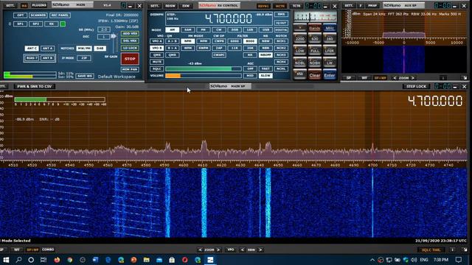
Task: Click Aux SP zoom left arrow
Action: tap(395, 78)
